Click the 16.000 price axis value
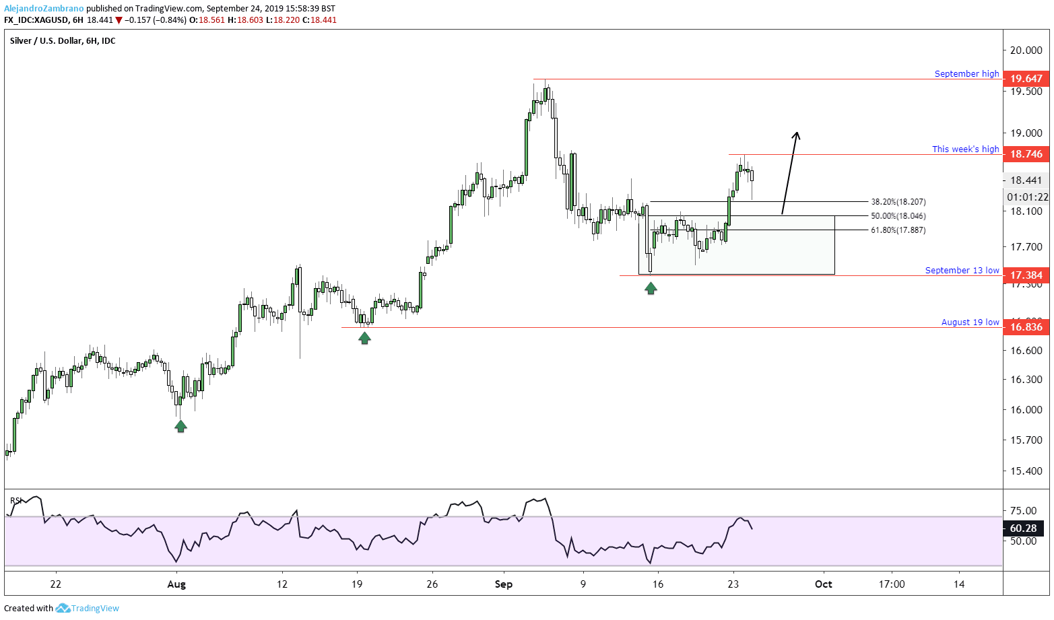 tap(1026, 410)
